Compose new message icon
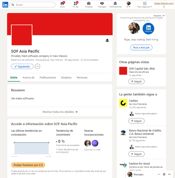175x178 pixels. [164, 174]
